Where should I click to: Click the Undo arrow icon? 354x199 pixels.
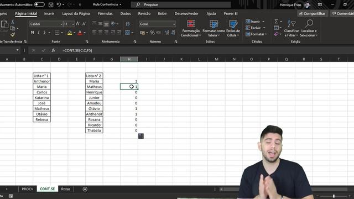click(x=59, y=4)
